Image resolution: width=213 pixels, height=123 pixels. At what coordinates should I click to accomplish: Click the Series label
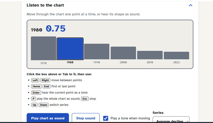158,112
